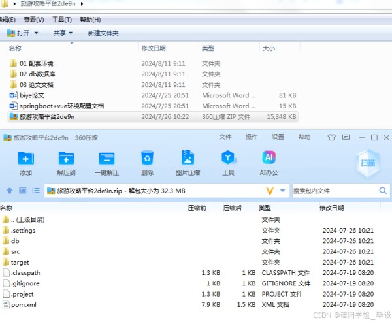Click the skin (shirt) icon in title bar
Viewport: 392px width, 322px height.
331,137
